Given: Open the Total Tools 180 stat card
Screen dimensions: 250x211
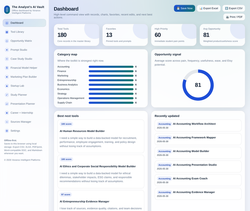Looking at the screenshot, I should pyautogui.click(x=77, y=35).
